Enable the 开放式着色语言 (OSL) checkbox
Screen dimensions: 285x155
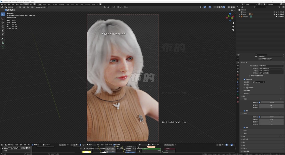(259, 59)
